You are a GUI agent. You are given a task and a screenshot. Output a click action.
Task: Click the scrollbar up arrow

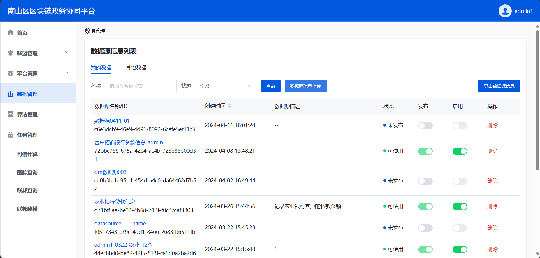[x=537, y=26]
